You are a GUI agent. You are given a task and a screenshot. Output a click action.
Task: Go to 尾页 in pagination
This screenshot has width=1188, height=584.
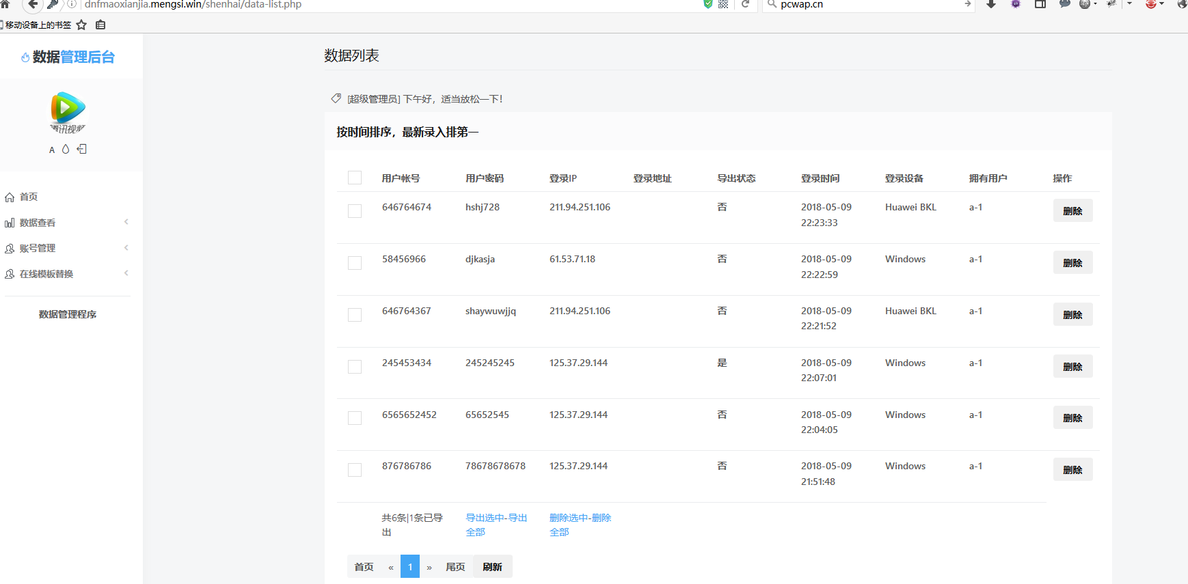tap(455, 567)
